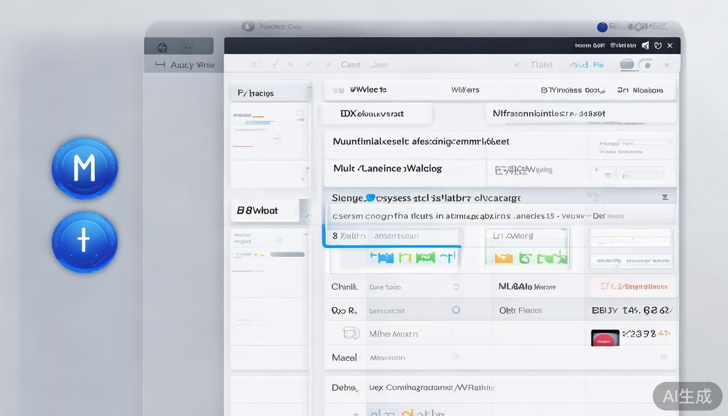Image resolution: width=728 pixels, height=416 pixels.
Task: Click the speaker icon in dark title bar
Action: [x=645, y=45]
